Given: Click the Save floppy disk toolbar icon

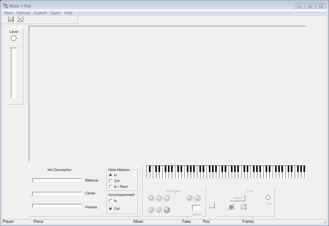Looking at the screenshot, I should tap(11, 19).
